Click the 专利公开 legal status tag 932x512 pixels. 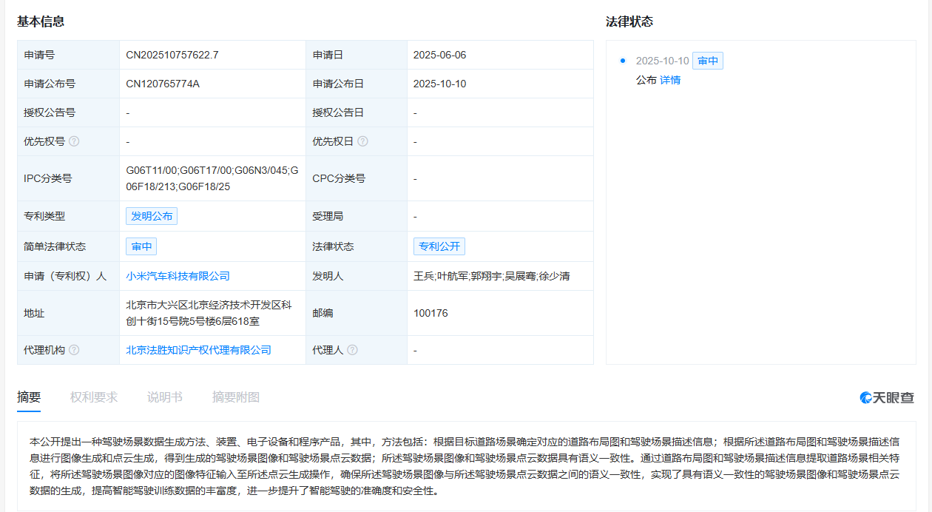439,246
